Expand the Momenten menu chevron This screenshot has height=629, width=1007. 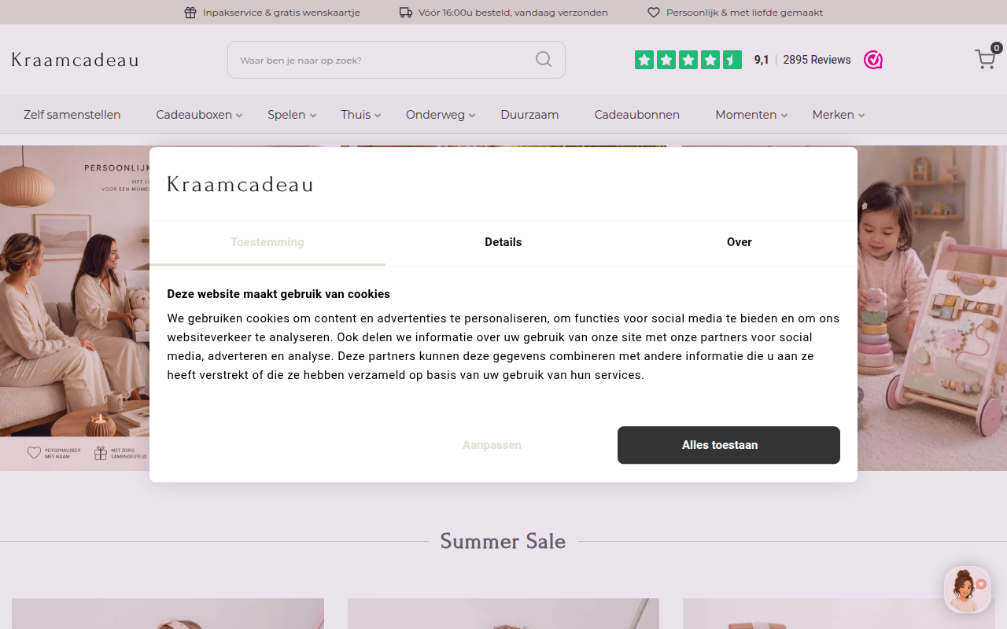pos(784,116)
